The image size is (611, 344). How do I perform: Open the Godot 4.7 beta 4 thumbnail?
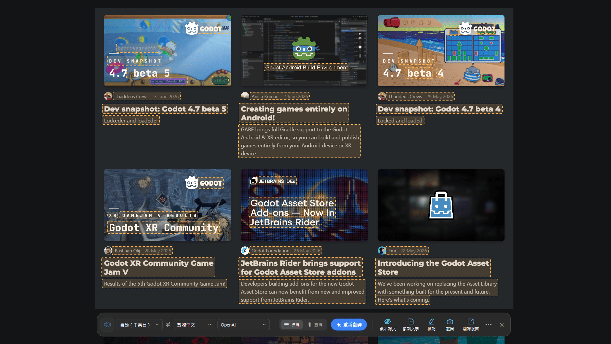441,51
